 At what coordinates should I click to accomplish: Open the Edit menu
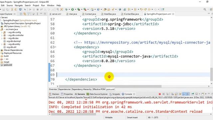tap(3, 5)
